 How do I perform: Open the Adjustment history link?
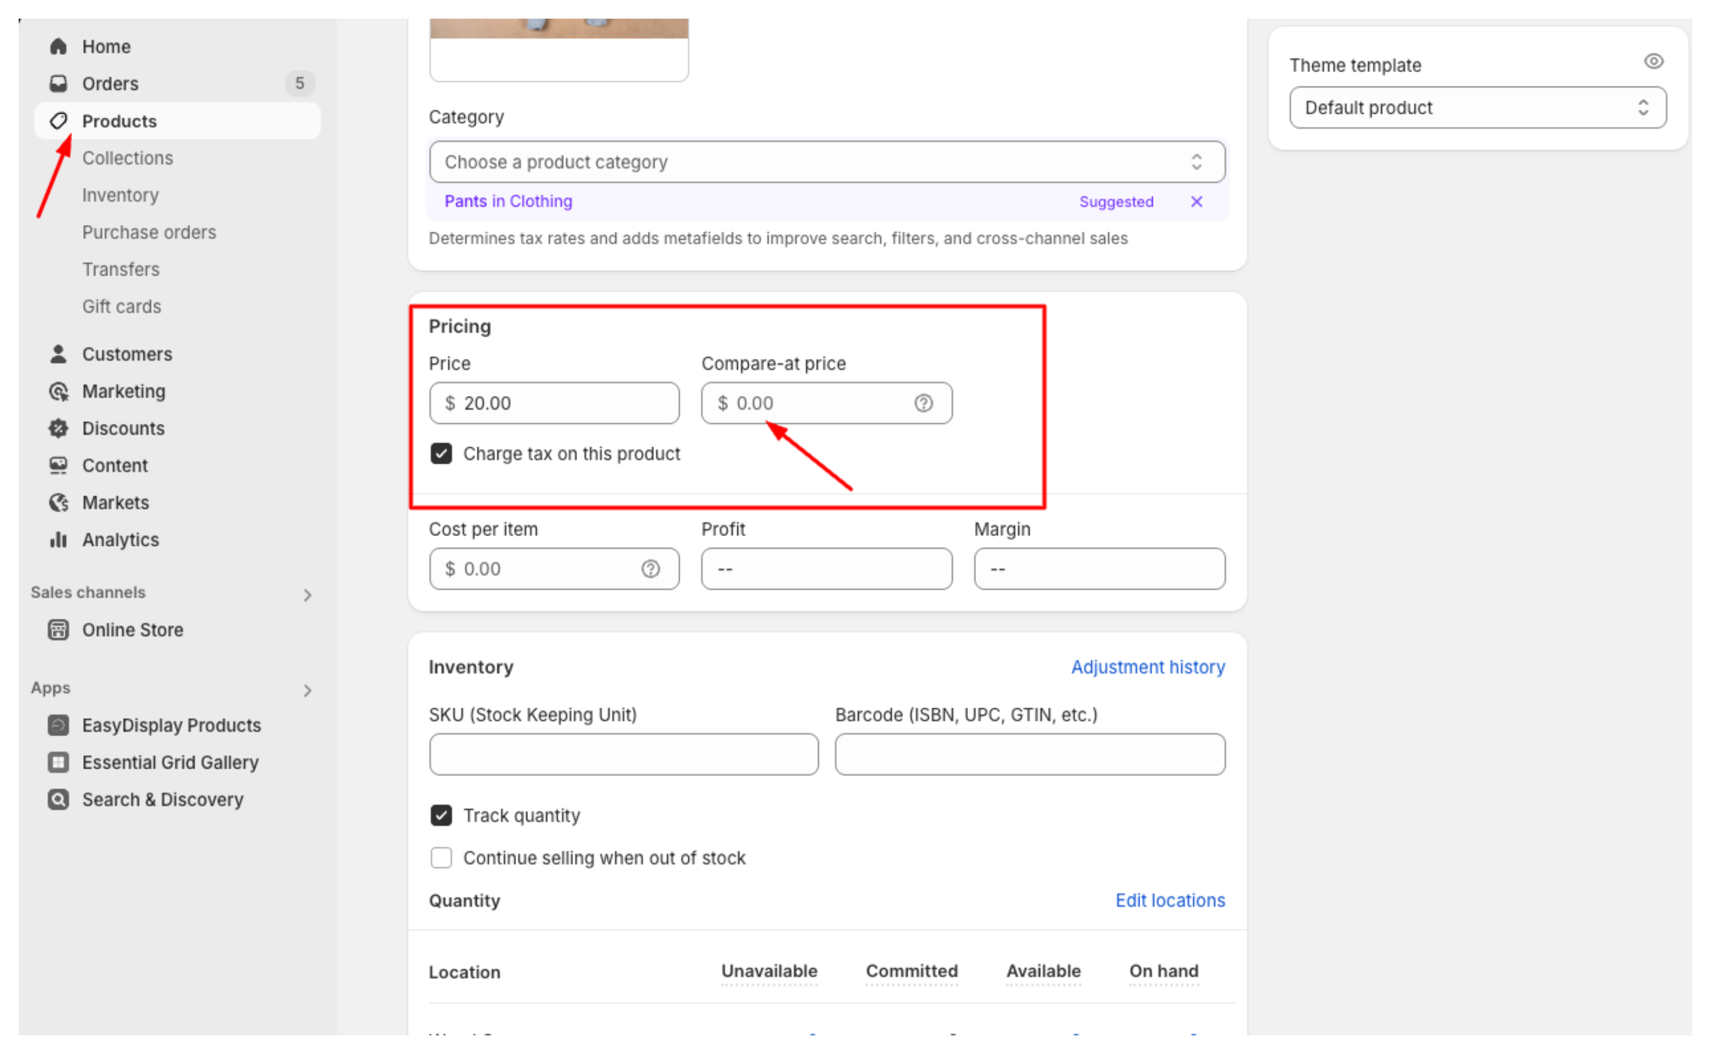click(1147, 667)
